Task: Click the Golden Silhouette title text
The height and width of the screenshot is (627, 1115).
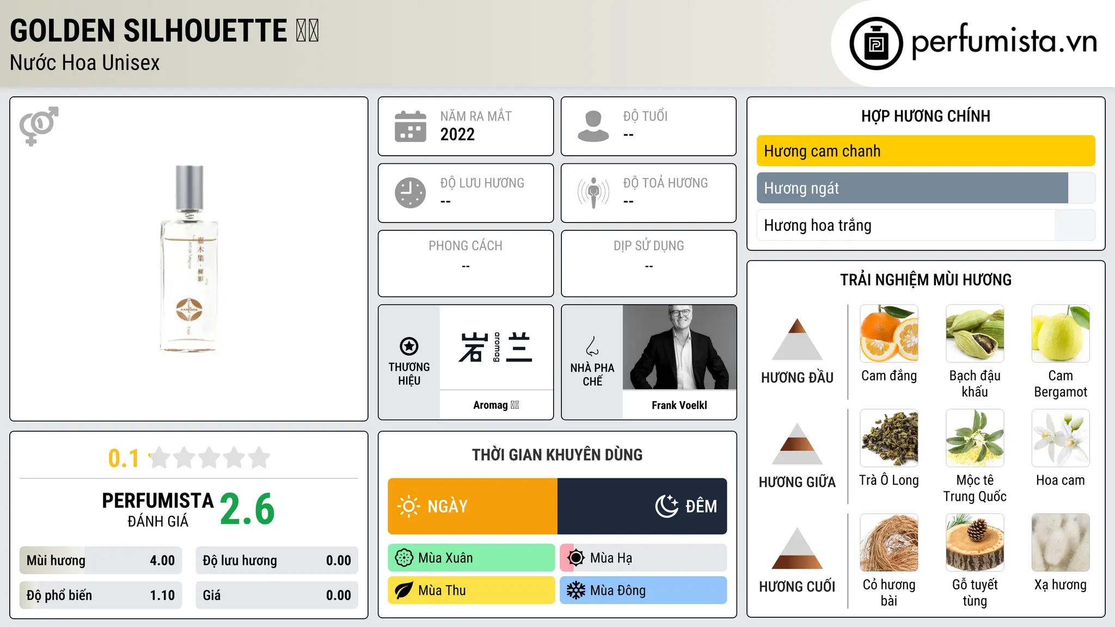Action: [x=164, y=30]
